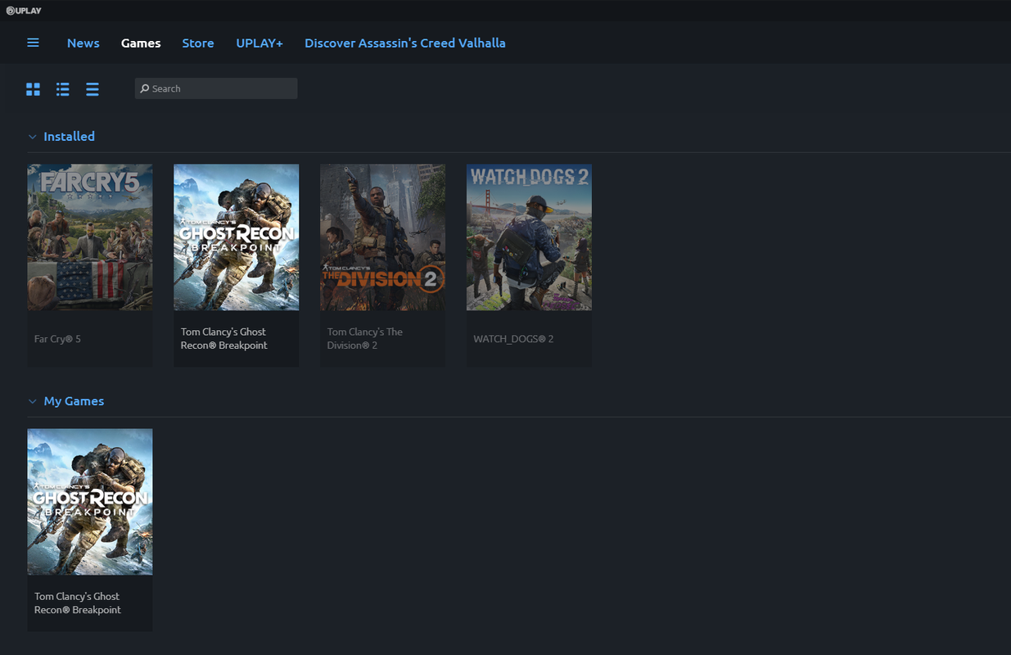The height and width of the screenshot is (655, 1011).
Task: Click the Installed section heading
Action: [x=70, y=137]
